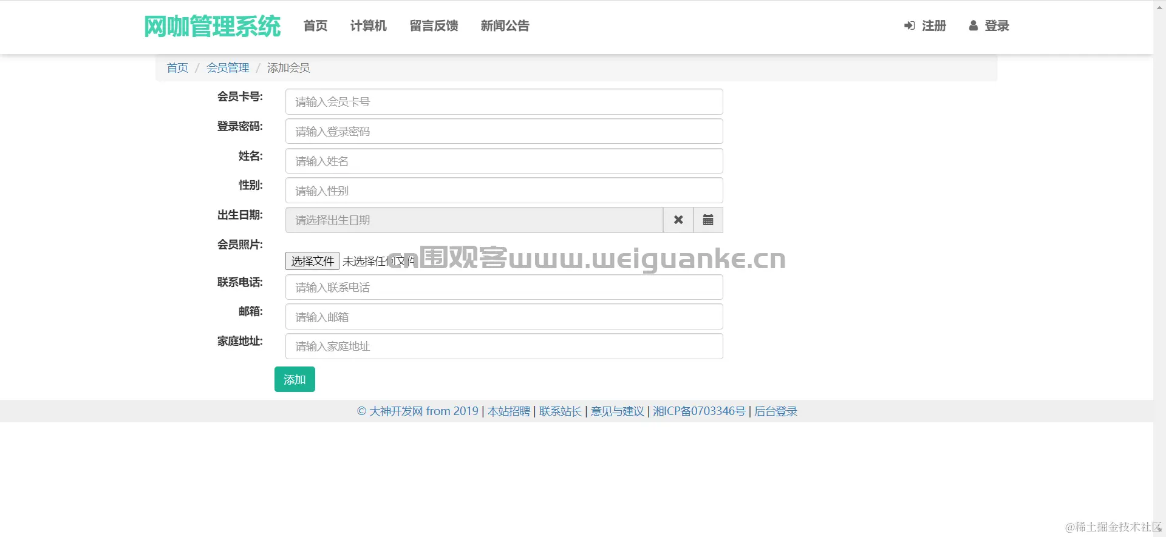Image resolution: width=1166 pixels, height=537 pixels.
Task: Open 新闻公告 navigation item
Action: [505, 25]
